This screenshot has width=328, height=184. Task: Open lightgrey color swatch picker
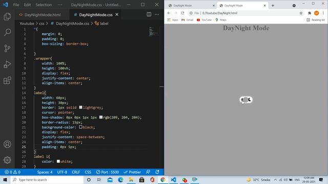[81, 107]
